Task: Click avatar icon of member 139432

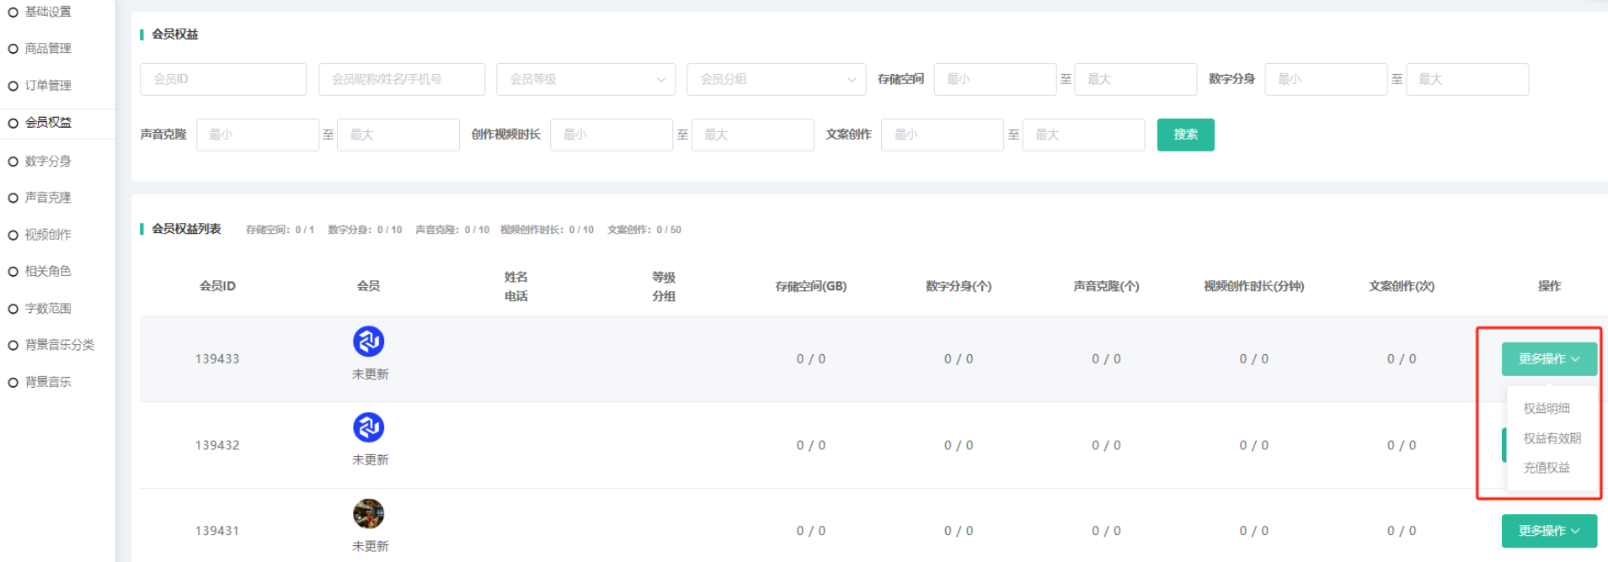Action: (368, 427)
